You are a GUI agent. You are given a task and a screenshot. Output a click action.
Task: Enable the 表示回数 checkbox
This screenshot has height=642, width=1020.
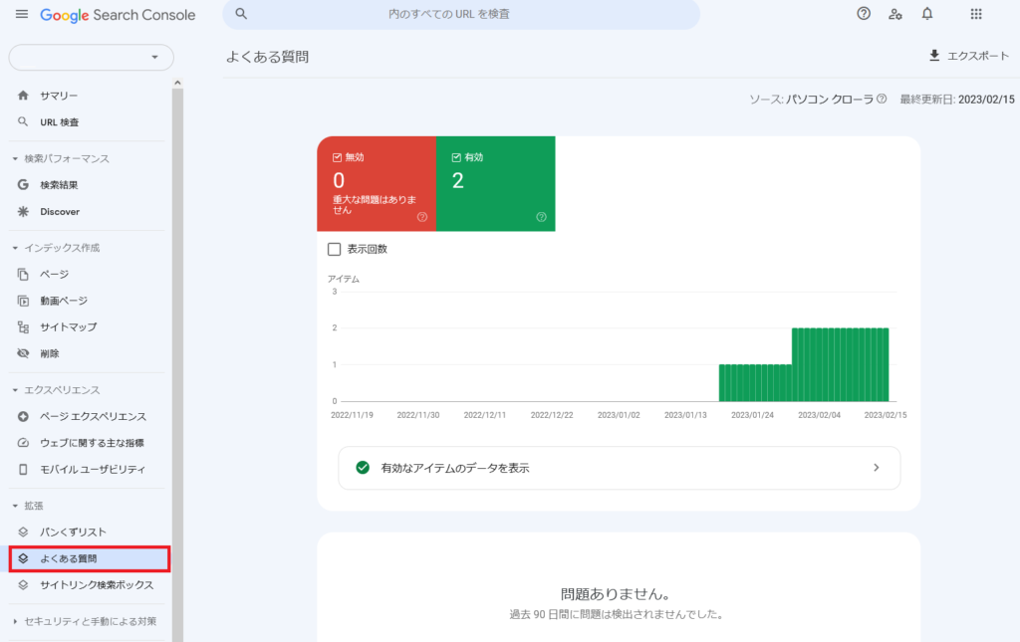coord(335,249)
